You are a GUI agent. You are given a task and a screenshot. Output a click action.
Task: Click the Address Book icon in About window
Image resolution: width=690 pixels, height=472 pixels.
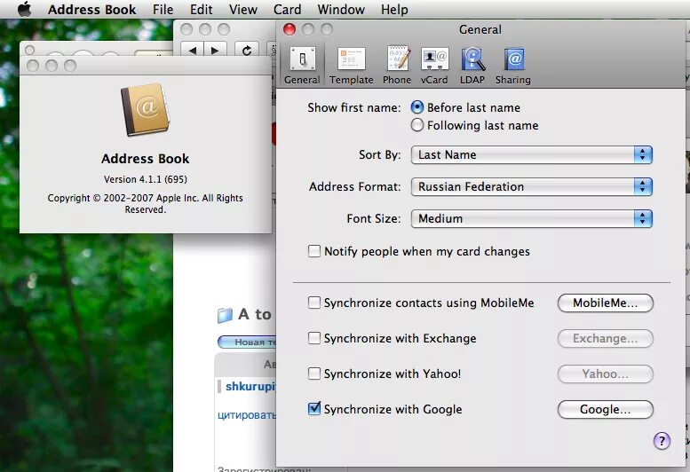click(146, 110)
